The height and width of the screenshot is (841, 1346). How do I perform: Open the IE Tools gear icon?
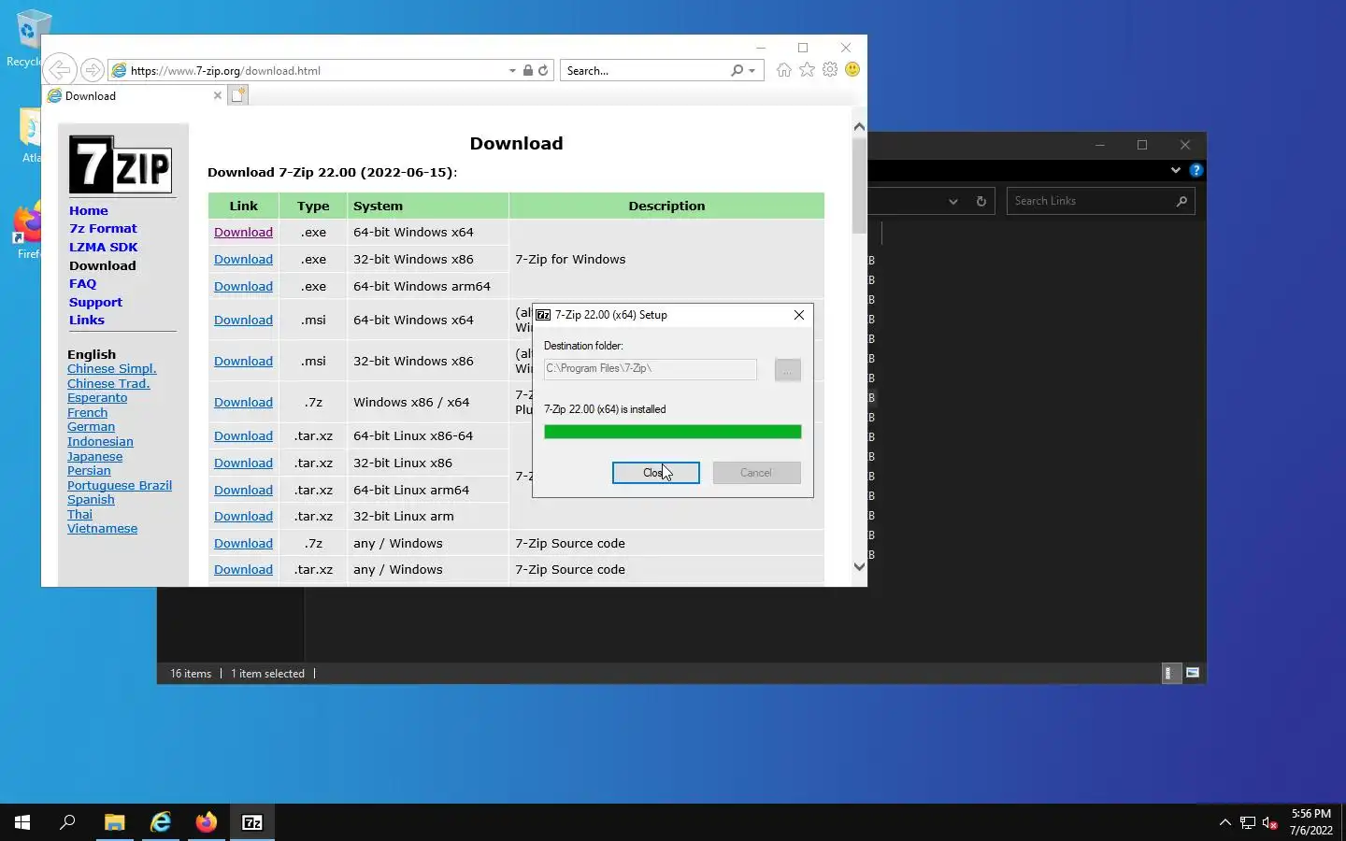click(x=830, y=70)
